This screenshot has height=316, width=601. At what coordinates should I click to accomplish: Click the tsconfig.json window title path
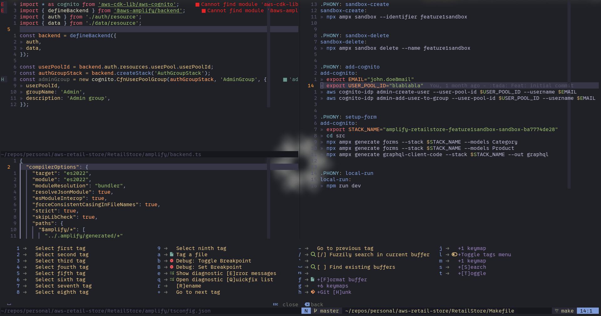(105, 311)
